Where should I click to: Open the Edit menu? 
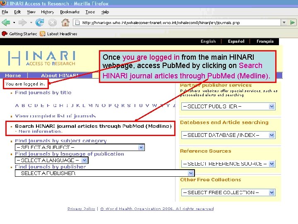coord(17,12)
